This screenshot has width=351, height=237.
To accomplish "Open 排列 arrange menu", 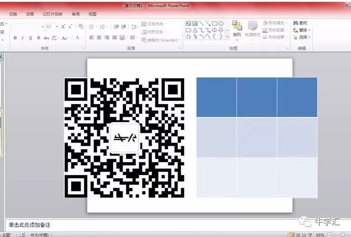I will point(237,31).
